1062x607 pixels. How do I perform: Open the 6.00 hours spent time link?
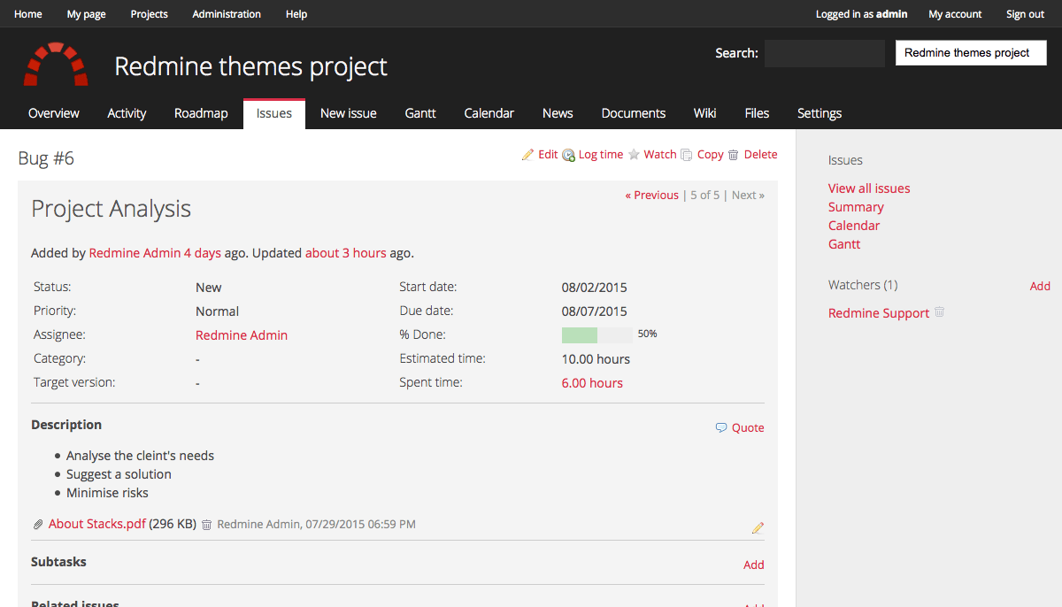pyautogui.click(x=592, y=383)
